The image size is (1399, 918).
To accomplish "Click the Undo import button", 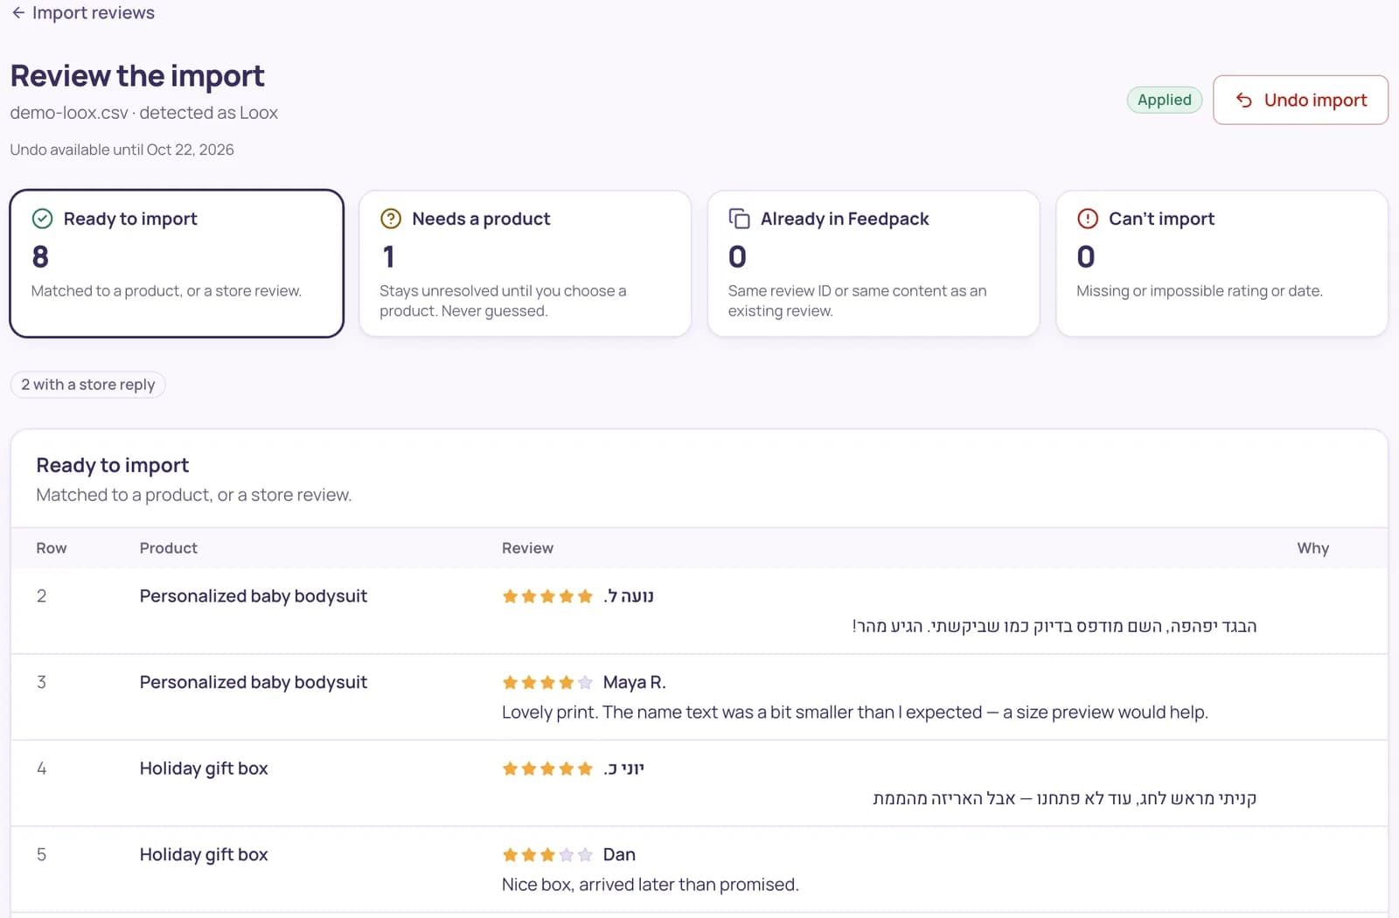I will click(1300, 100).
